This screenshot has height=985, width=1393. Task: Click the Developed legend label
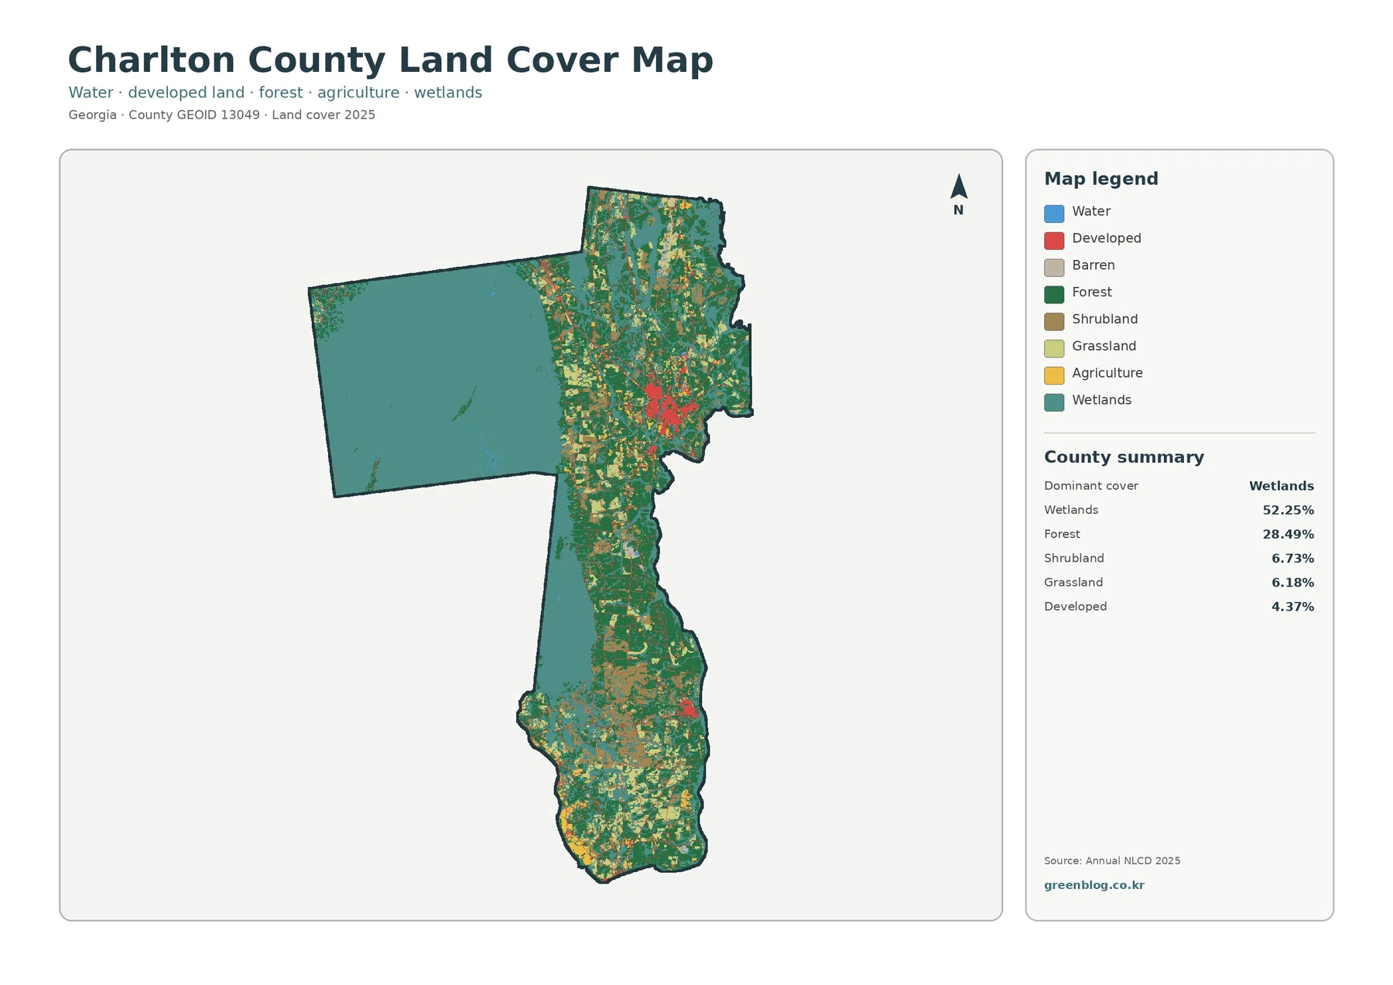coord(1106,238)
